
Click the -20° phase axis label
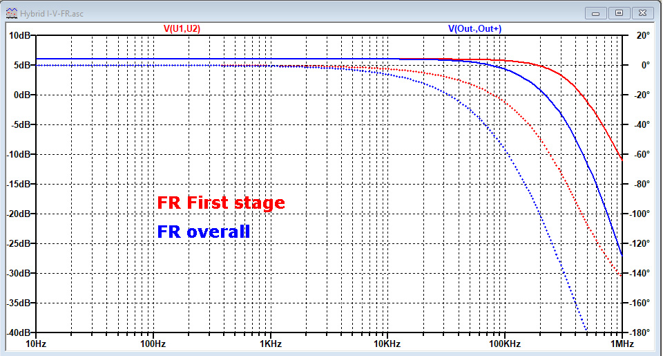[x=642, y=95]
